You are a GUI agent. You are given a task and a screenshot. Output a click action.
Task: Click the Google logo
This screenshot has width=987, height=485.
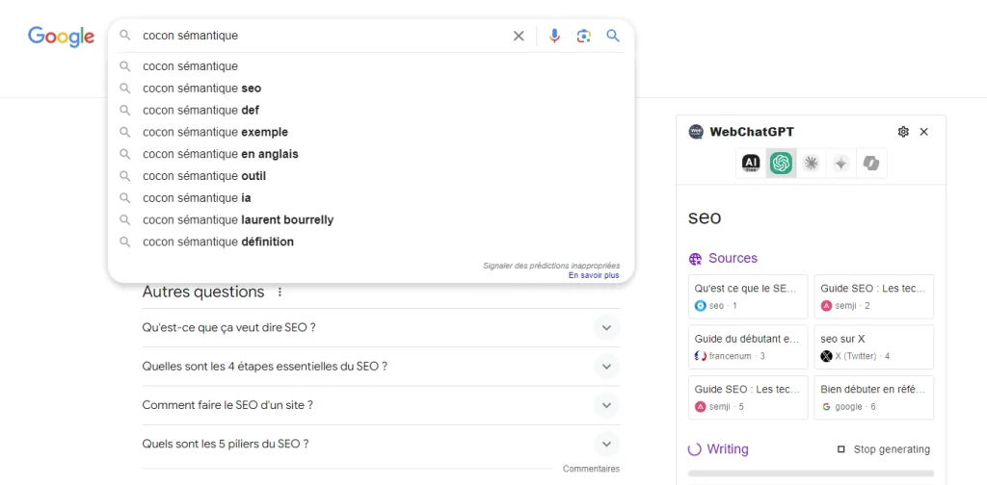pyautogui.click(x=61, y=37)
